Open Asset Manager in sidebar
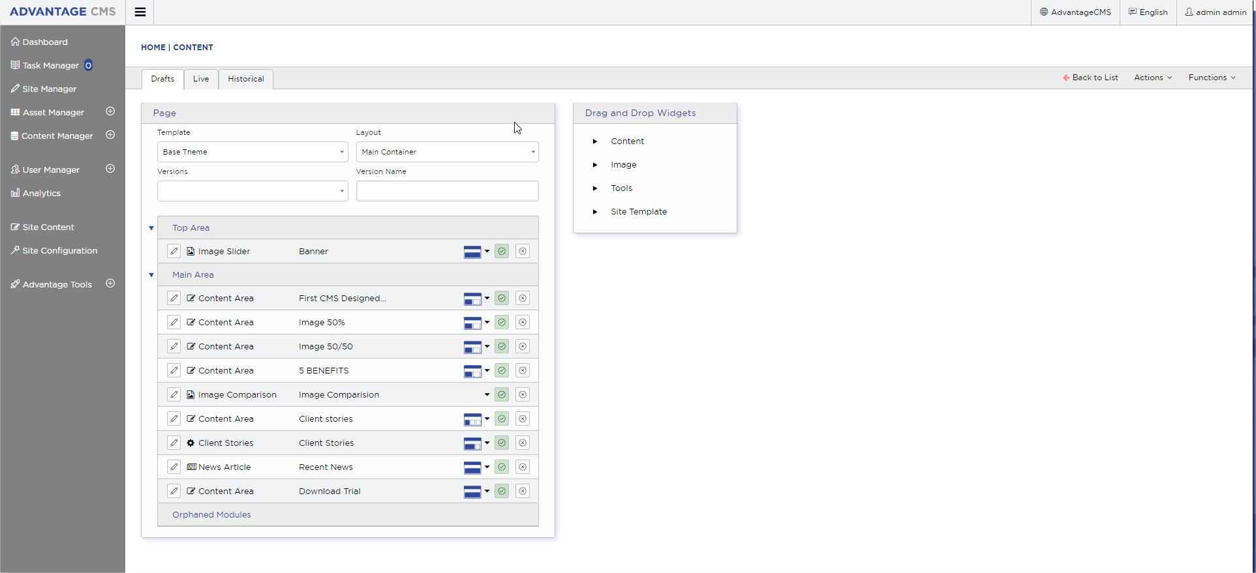This screenshot has height=573, width=1256. click(x=48, y=112)
